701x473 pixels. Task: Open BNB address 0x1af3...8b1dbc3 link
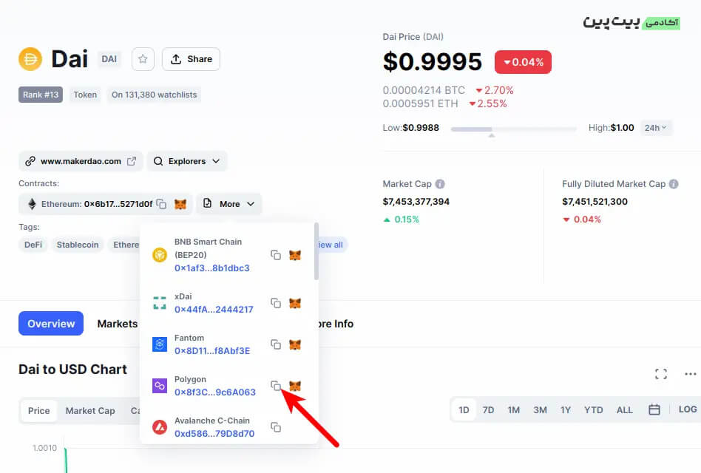tap(212, 268)
